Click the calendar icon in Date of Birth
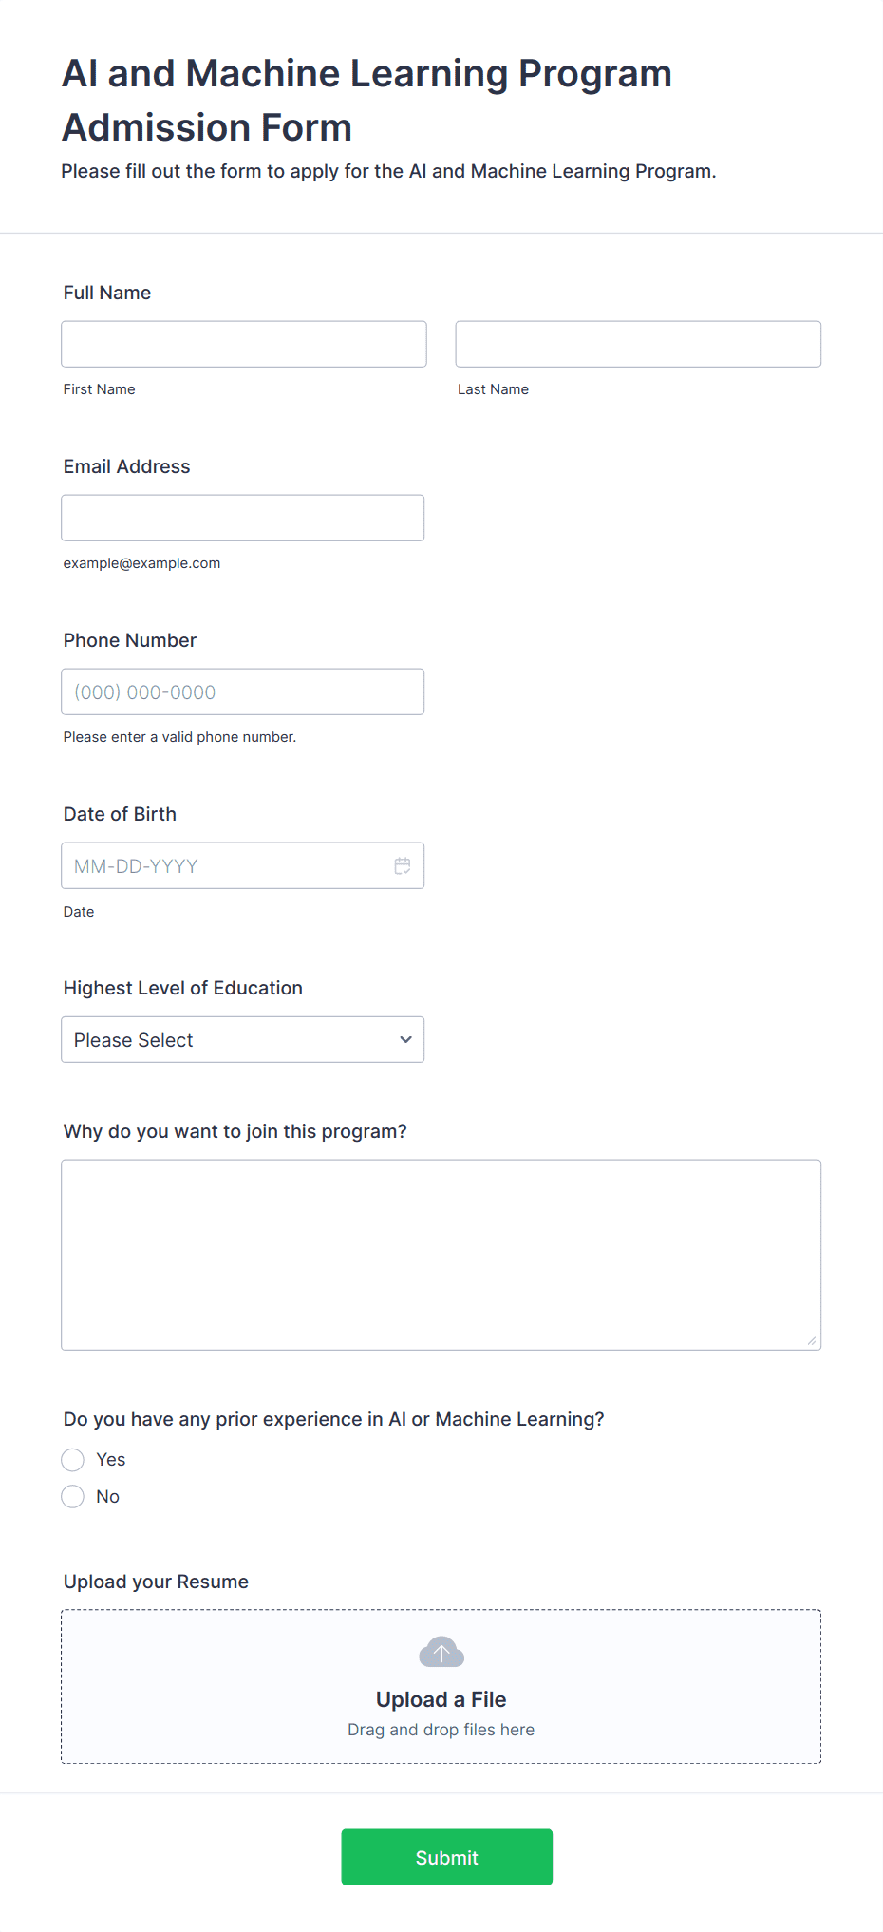 tap(403, 865)
